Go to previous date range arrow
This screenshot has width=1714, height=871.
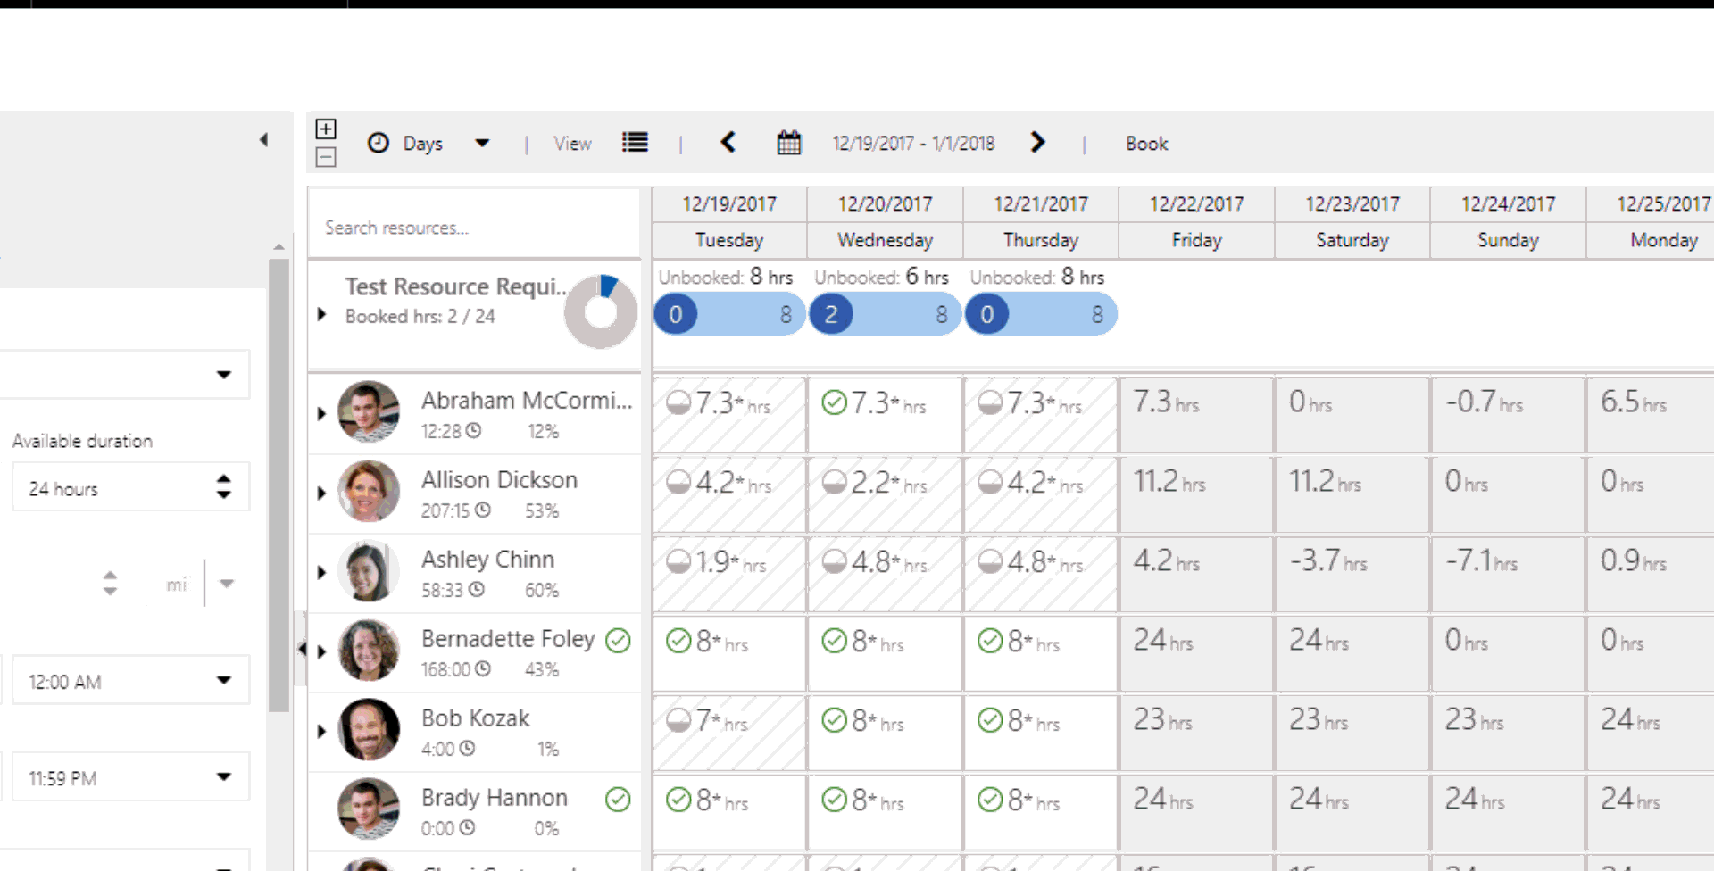pos(728,143)
